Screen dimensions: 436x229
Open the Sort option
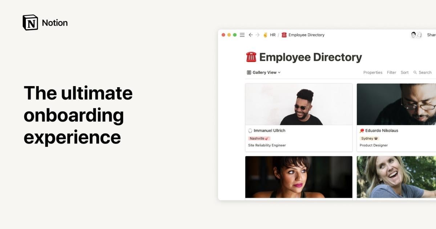click(405, 72)
